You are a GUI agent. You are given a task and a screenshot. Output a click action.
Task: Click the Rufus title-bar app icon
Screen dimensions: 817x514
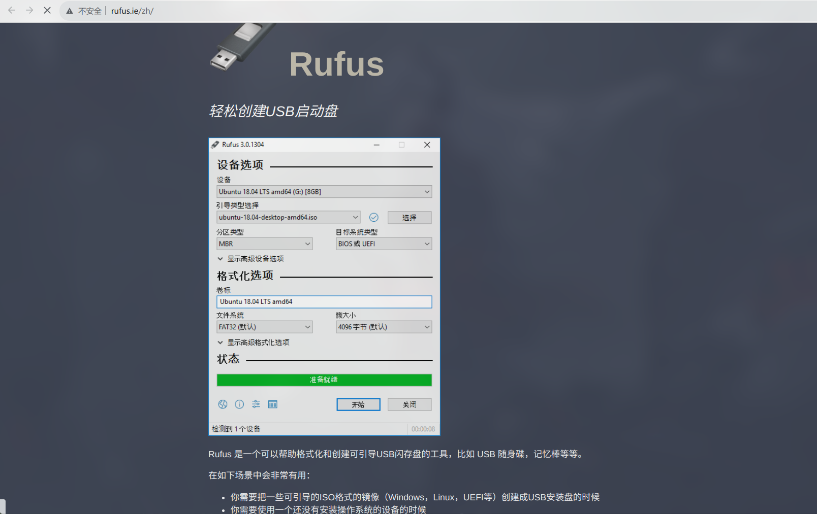tap(215, 145)
